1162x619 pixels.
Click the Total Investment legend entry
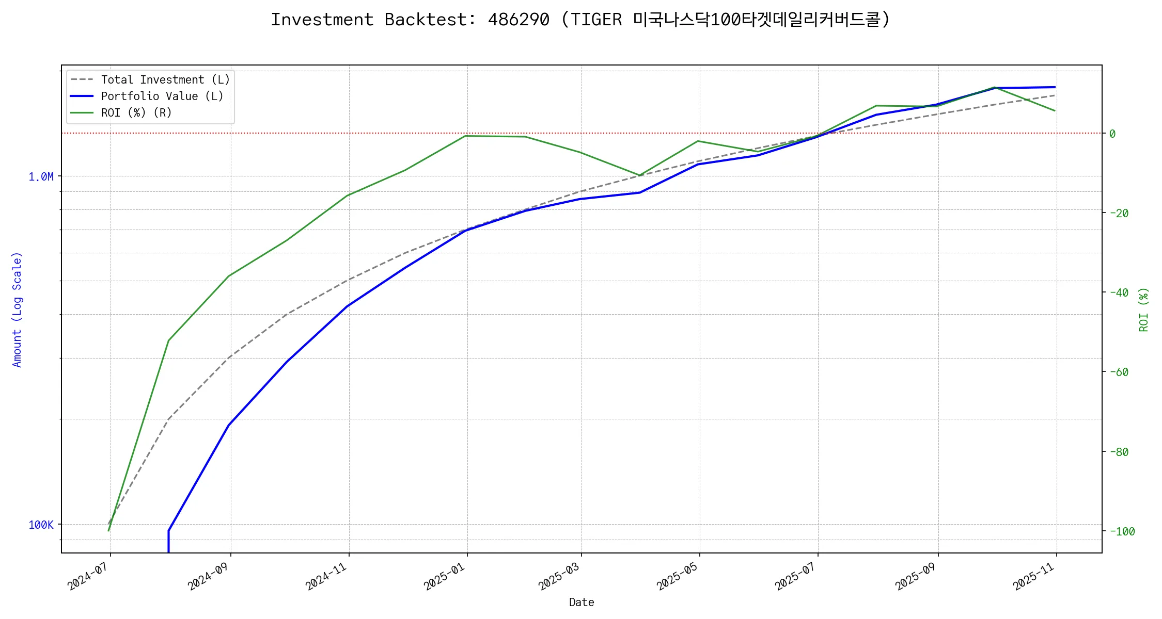pos(165,80)
